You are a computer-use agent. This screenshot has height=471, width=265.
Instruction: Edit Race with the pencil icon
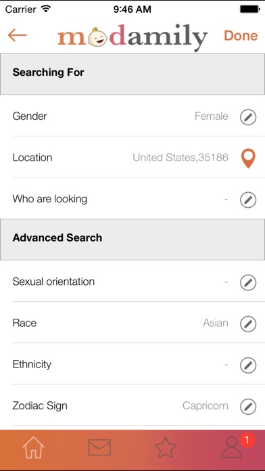pos(248,324)
